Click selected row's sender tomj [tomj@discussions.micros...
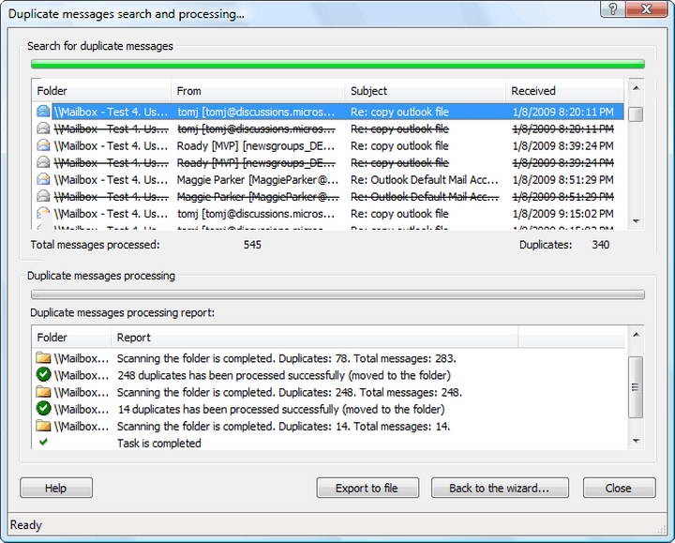Viewport: 675px width, 543px height. 256,112
